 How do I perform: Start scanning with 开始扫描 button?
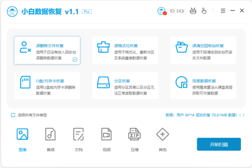(x=219, y=144)
